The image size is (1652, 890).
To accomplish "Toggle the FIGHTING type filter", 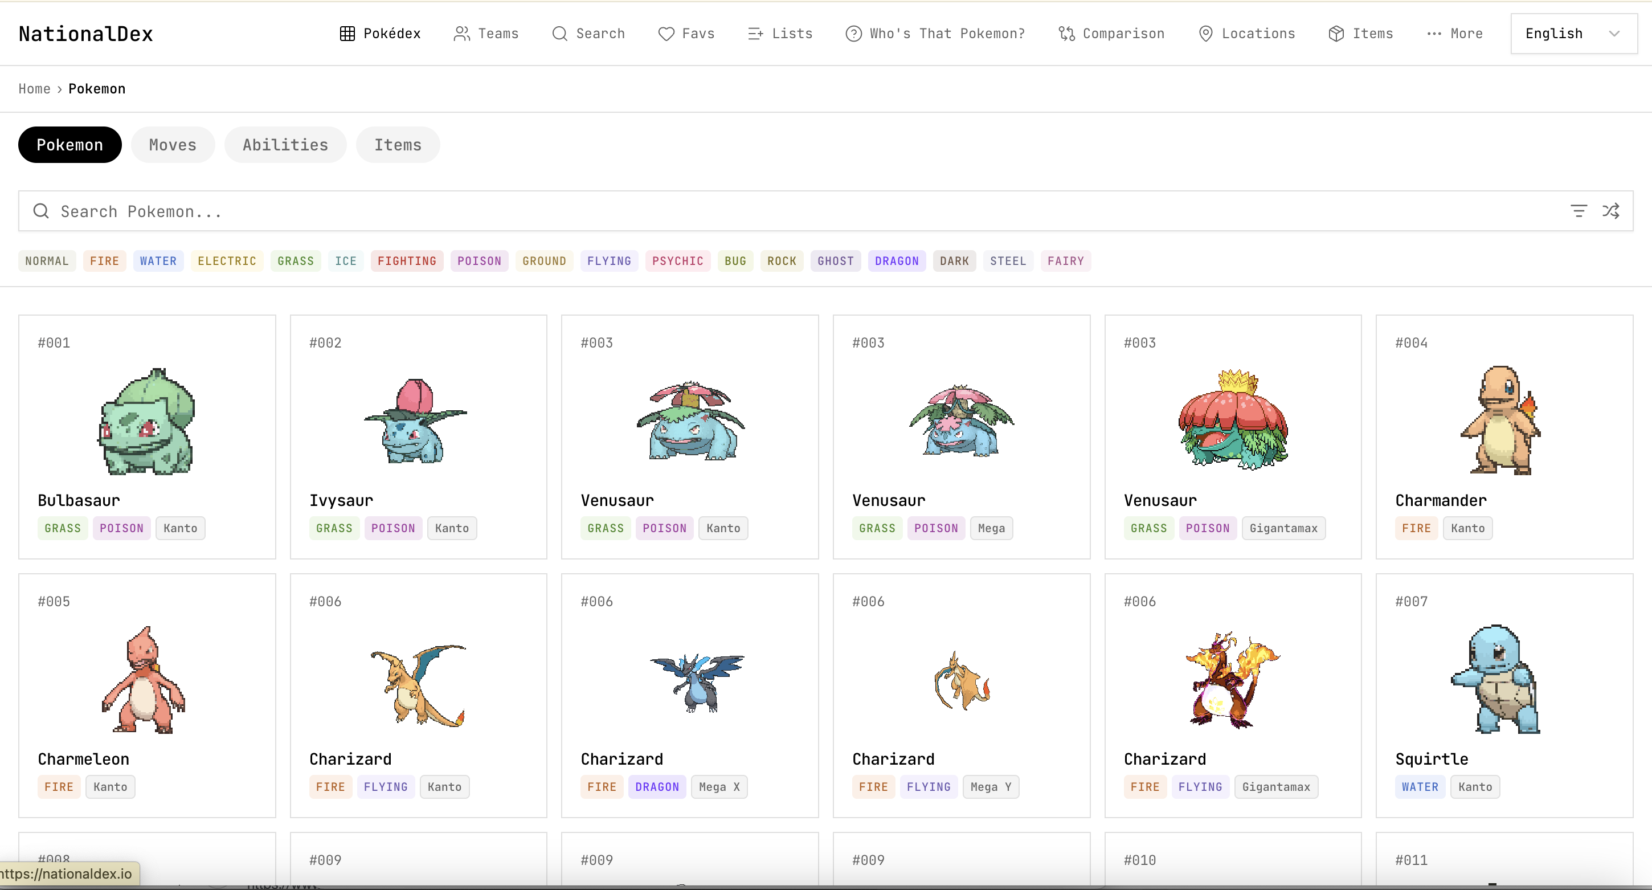I will click(407, 260).
